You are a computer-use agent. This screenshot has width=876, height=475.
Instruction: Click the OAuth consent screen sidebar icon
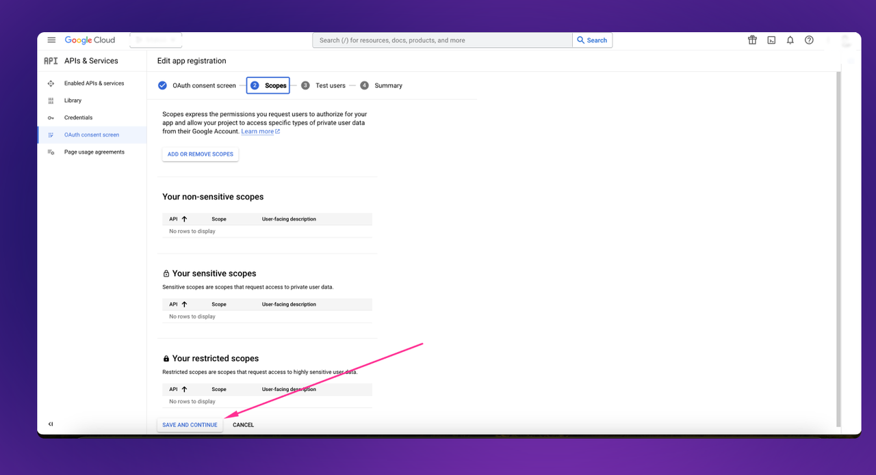tap(51, 135)
